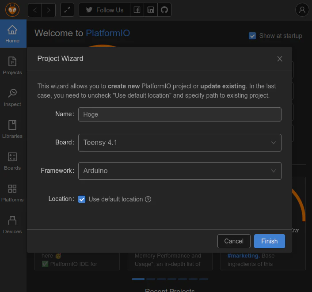Image resolution: width=312 pixels, height=292 pixels.
Task: Select the Home sidebar item
Action: (12, 34)
